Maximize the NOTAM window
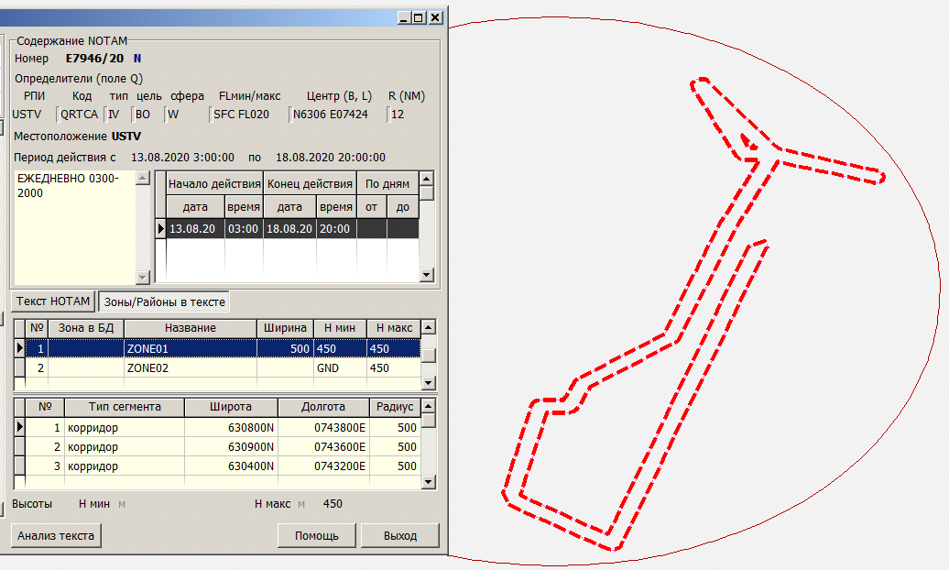Viewport: 949px width, 570px height. click(419, 17)
